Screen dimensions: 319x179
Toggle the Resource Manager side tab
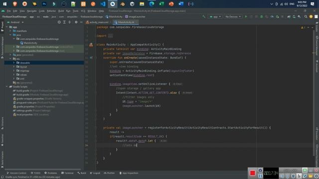coord(2,48)
